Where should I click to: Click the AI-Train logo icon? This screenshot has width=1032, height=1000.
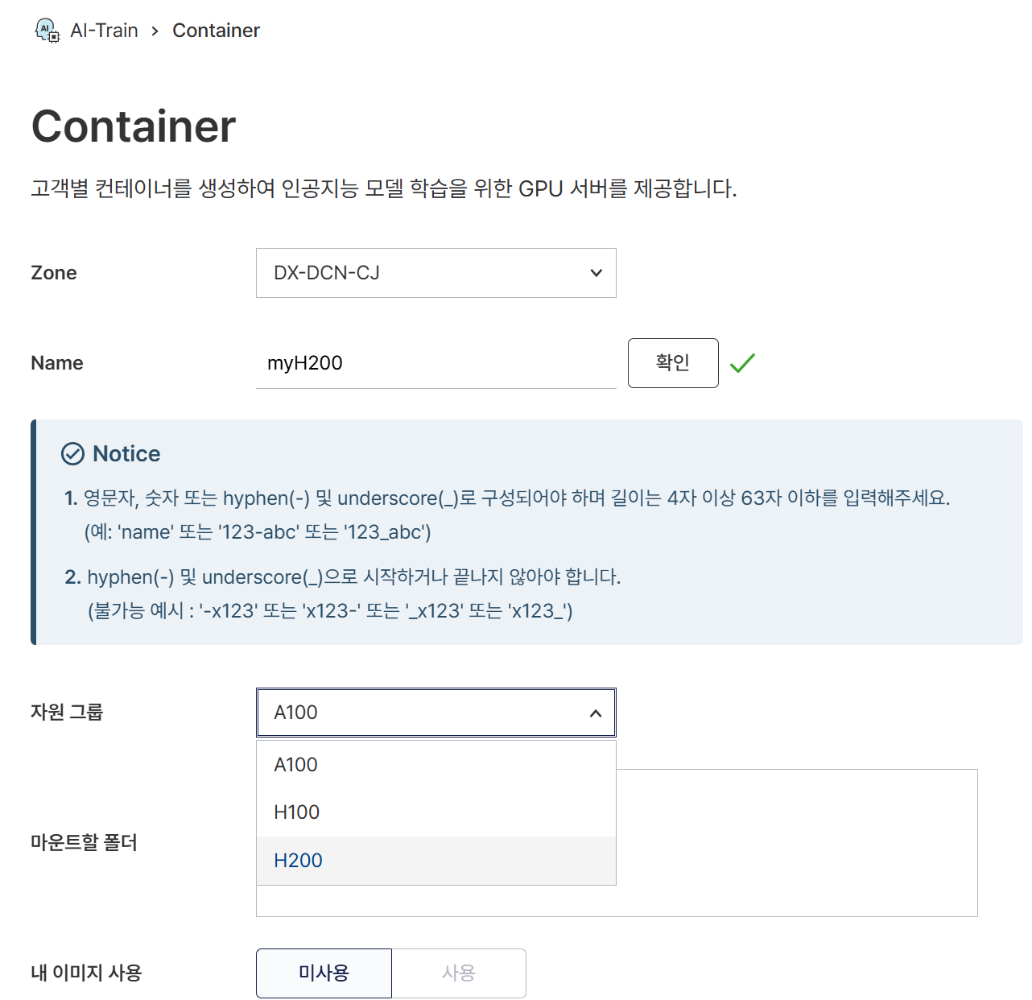(46, 30)
